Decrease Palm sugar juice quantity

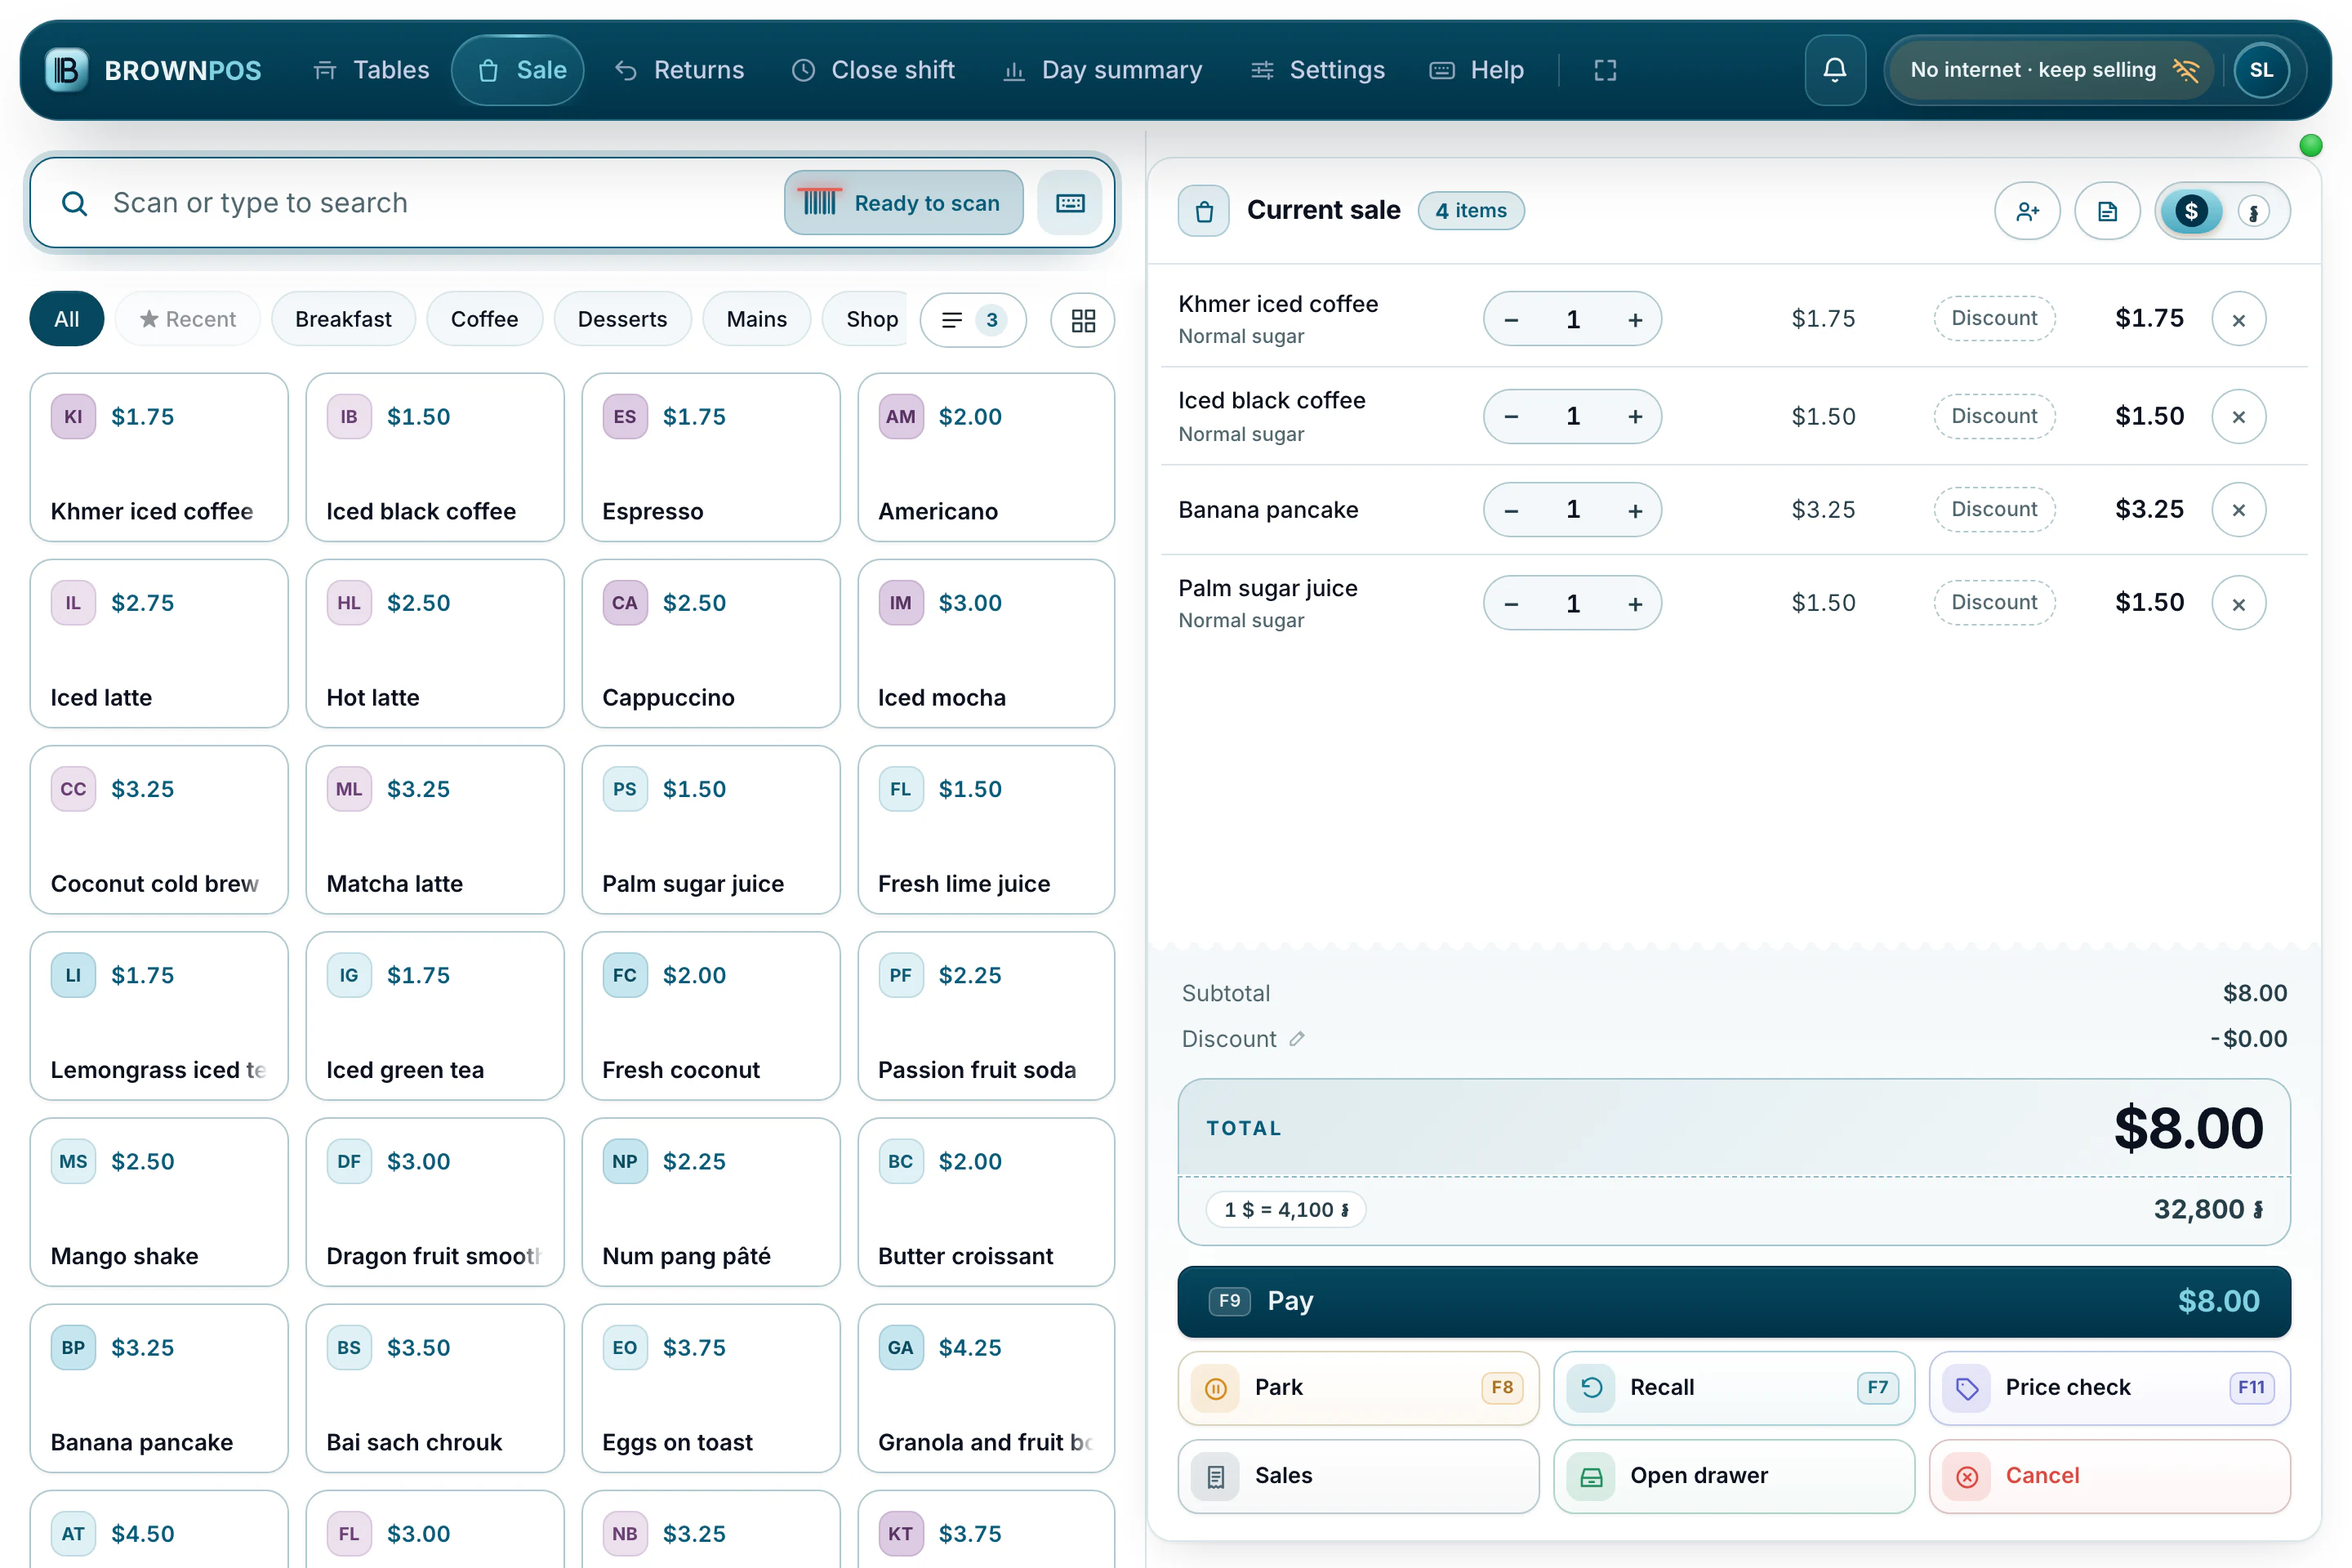coord(1511,603)
